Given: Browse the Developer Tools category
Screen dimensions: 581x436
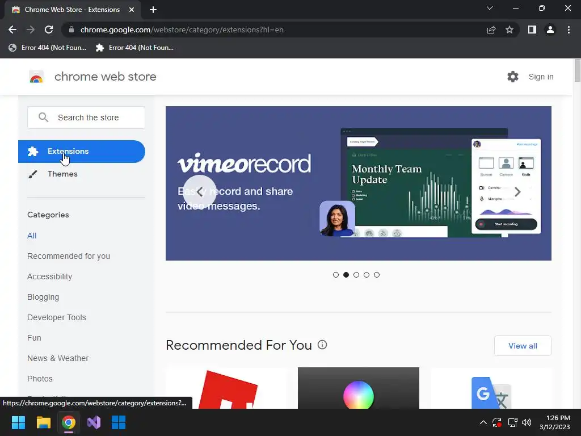Looking at the screenshot, I should pos(57,317).
